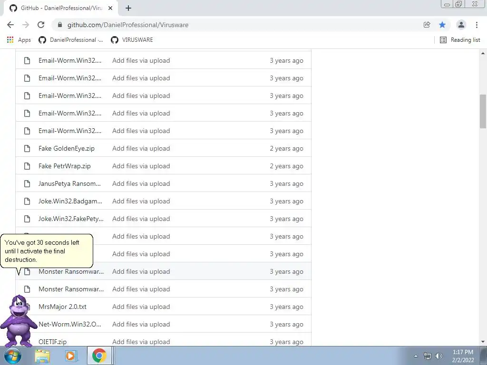Click the address bar URL

point(128,25)
